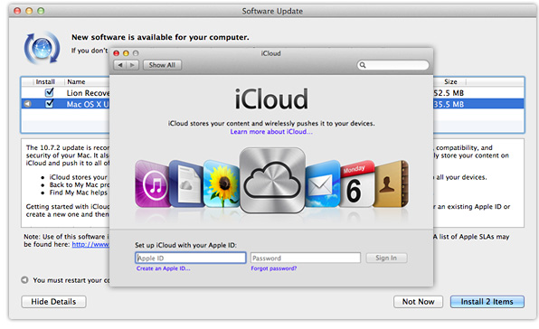539x329 pixels.
Task: Go forward in iCloud preferences toolbar
Action: click(132, 65)
